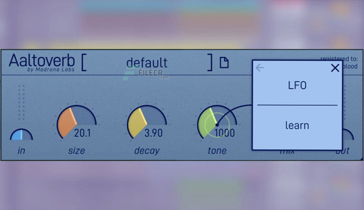Click the tone value 1000

coord(225,133)
